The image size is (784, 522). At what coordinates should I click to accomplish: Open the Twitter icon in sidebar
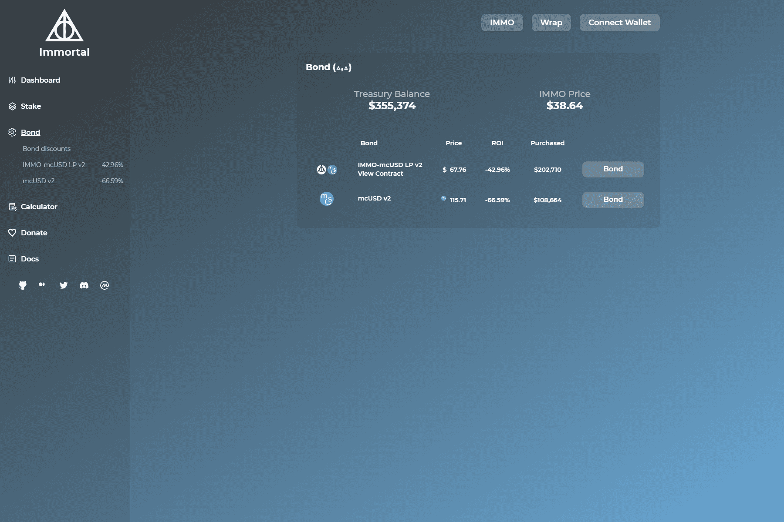pyautogui.click(x=64, y=285)
